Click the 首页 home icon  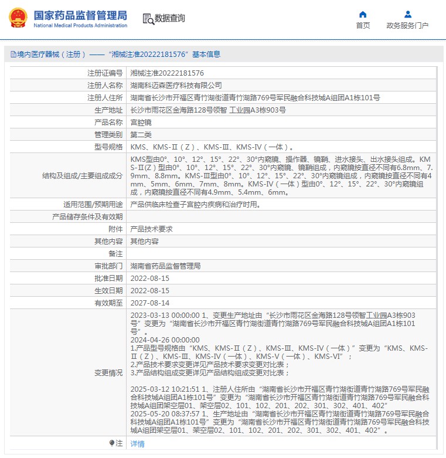click(x=363, y=14)
